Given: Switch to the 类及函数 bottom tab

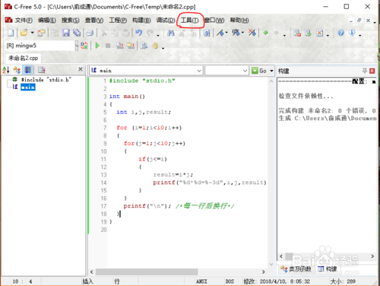Looking at the screenshot, I should tap(296, 269).
